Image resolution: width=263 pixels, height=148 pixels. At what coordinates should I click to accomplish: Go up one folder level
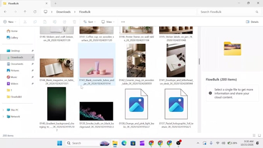click(x=25, y=12)
